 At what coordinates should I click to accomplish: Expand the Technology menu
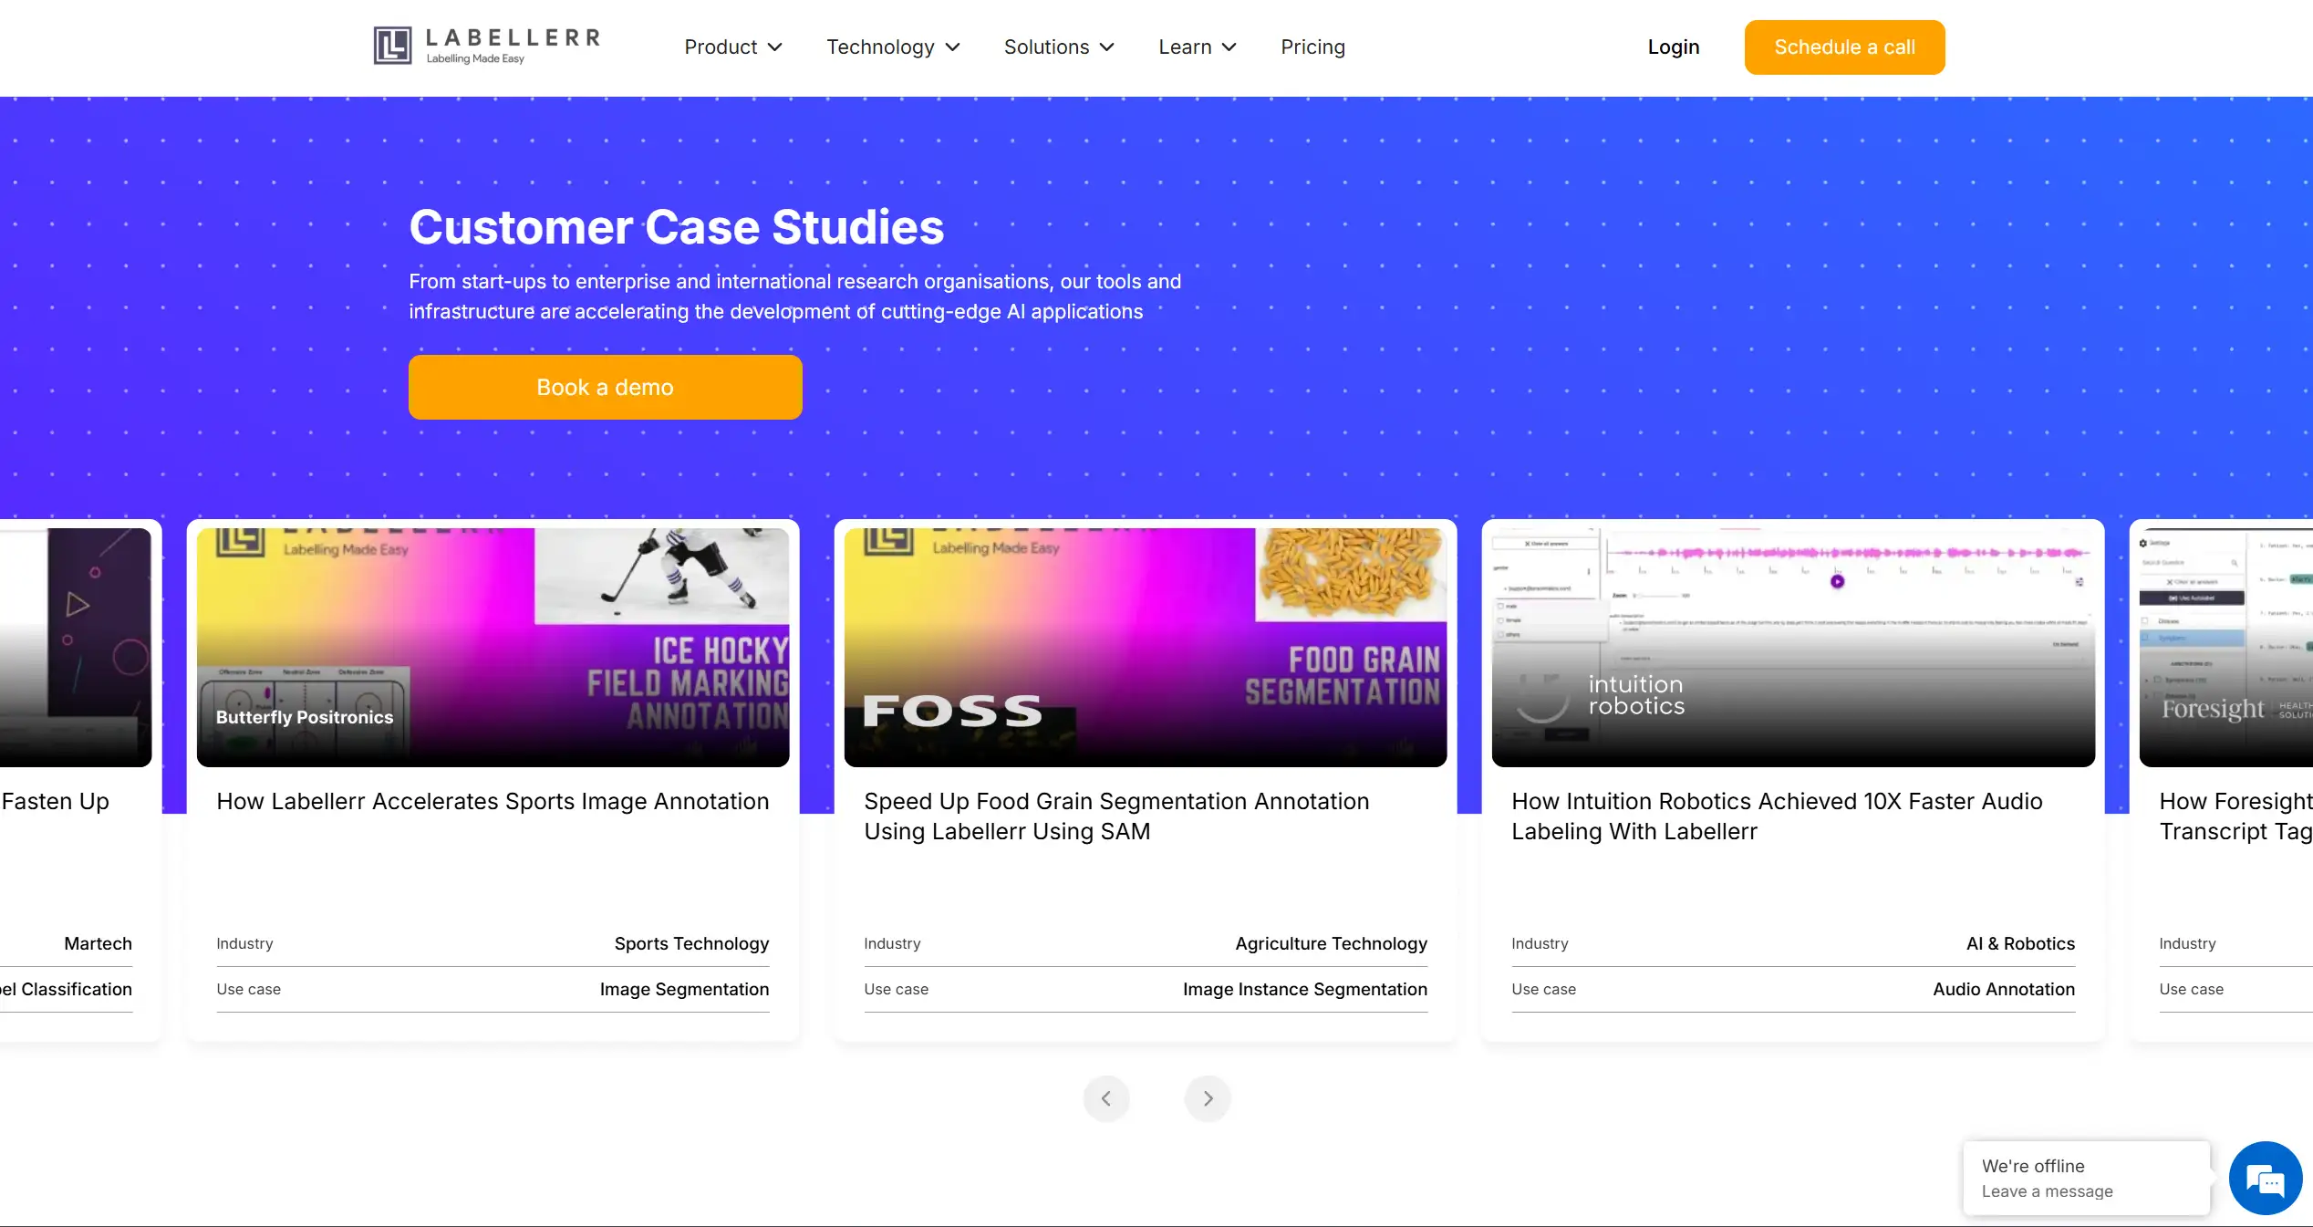tap(892, 47)
